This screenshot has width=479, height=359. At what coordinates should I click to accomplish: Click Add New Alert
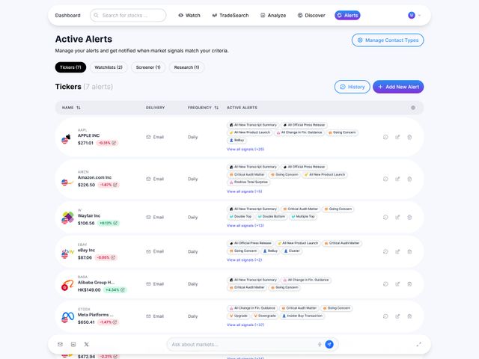pos(398,87)
